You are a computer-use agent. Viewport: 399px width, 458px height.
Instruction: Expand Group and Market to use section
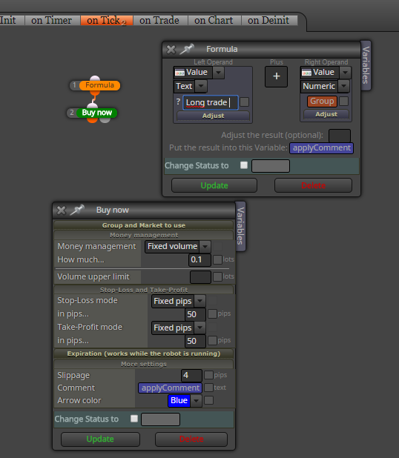tap(144, 225)
